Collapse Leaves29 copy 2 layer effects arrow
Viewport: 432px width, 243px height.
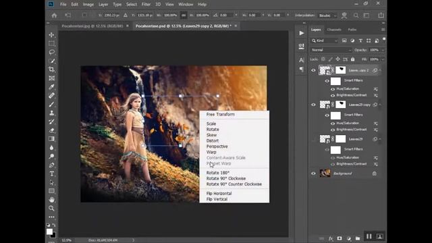pyautogui.click(x=380, y=70)
